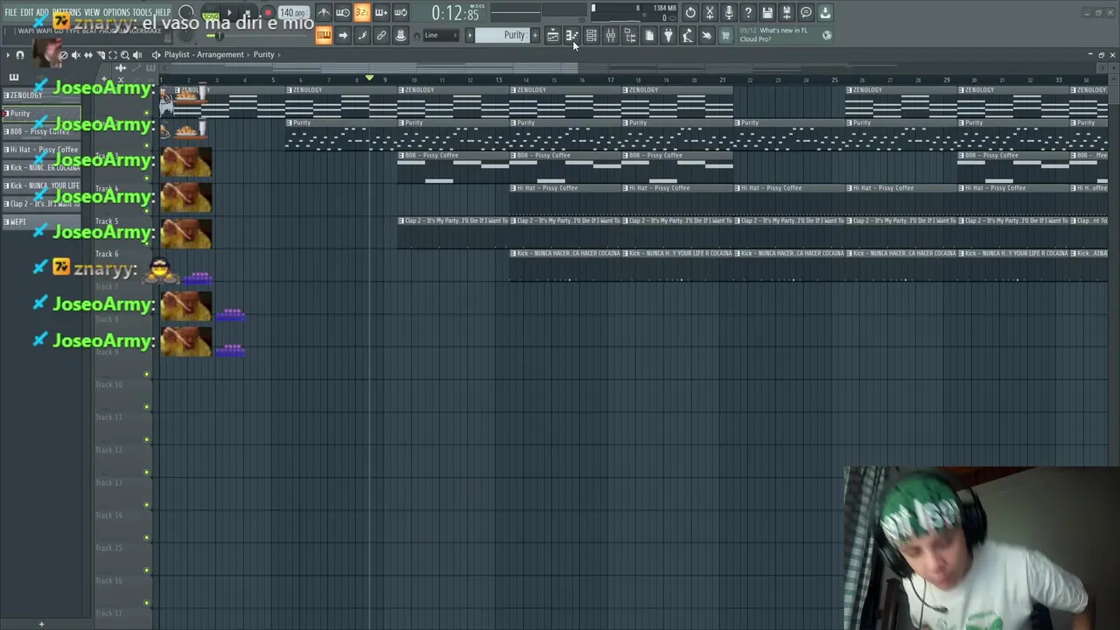The height and width of the screenshot is (630, 1120).
Task: Open the Channel rack view icon
Action: click(591, 35)
